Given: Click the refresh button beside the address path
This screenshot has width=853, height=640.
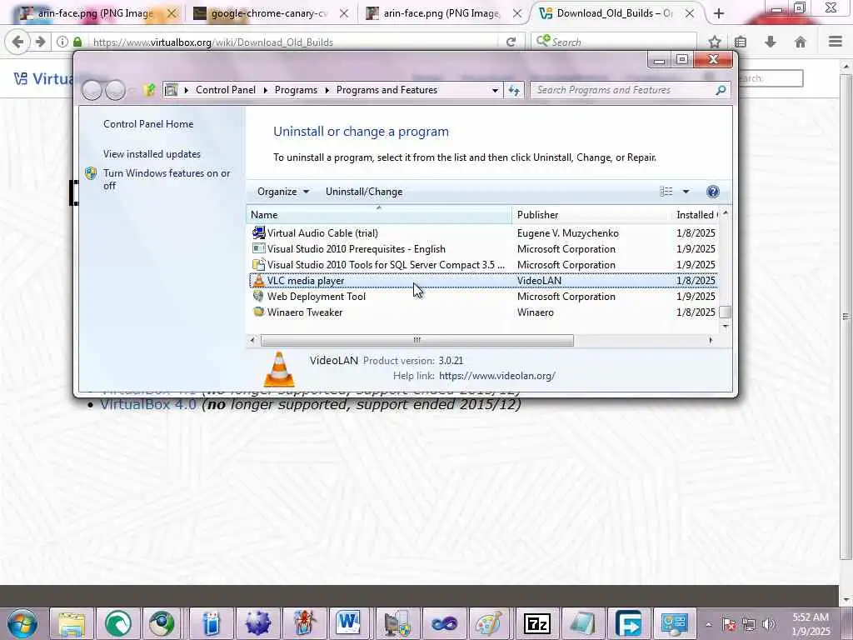Looking at the screenshot, I should pos(514,90).
